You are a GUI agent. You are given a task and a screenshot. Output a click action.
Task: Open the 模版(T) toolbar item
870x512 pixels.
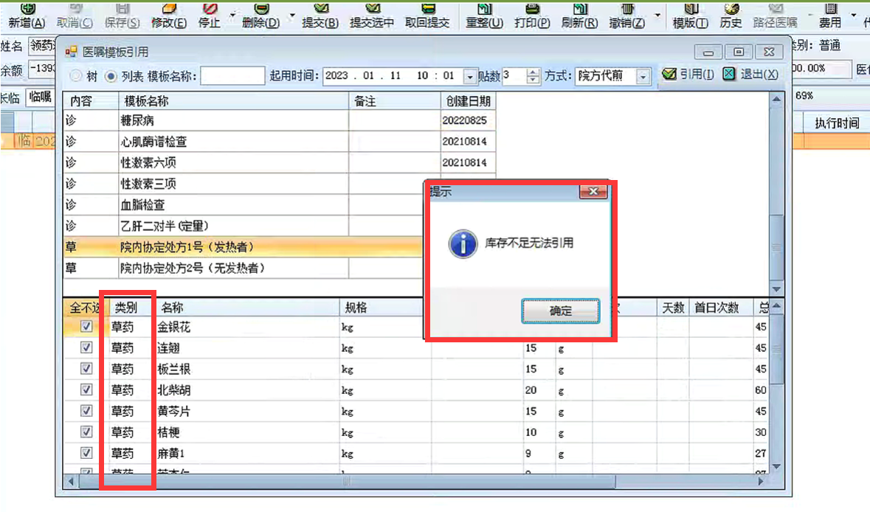pos(690,15)
